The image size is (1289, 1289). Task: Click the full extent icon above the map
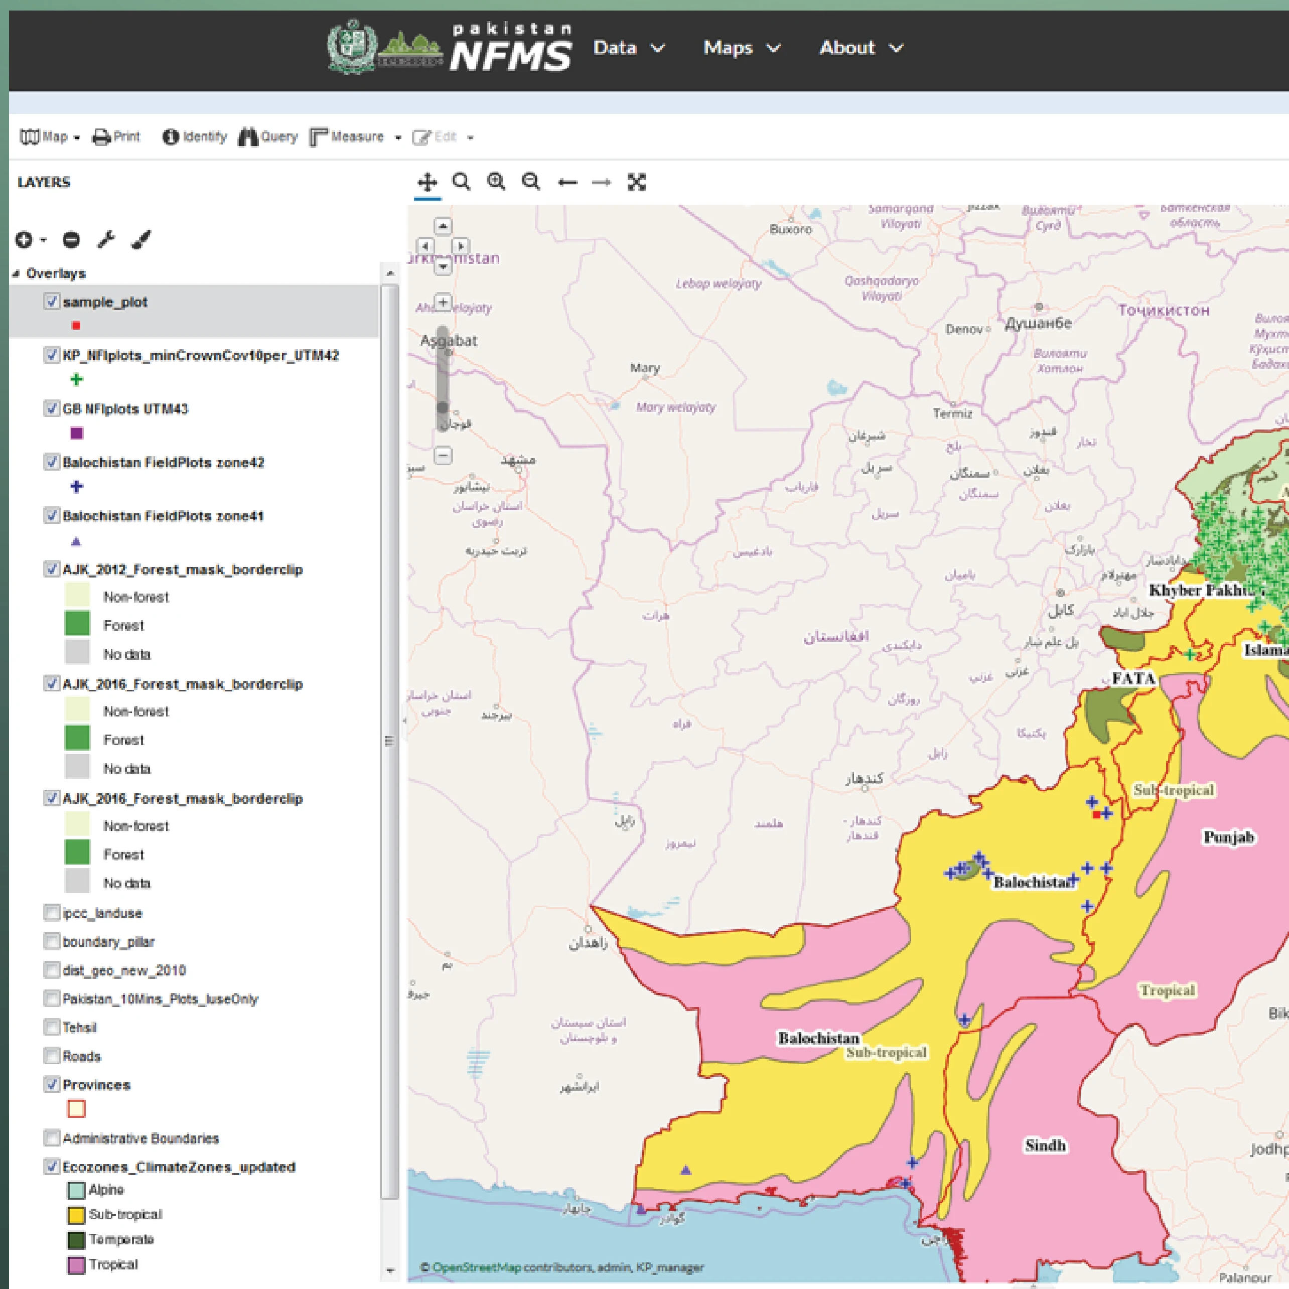(637, 181)
